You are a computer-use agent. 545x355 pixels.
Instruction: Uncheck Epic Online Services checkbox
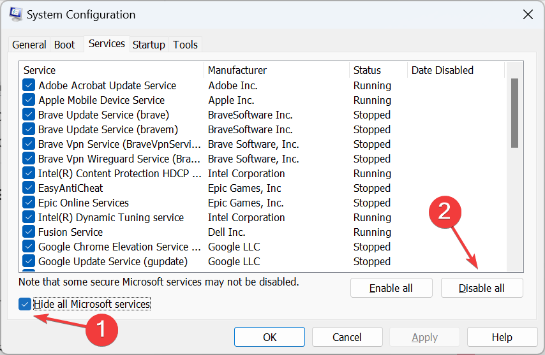[29, 203]
